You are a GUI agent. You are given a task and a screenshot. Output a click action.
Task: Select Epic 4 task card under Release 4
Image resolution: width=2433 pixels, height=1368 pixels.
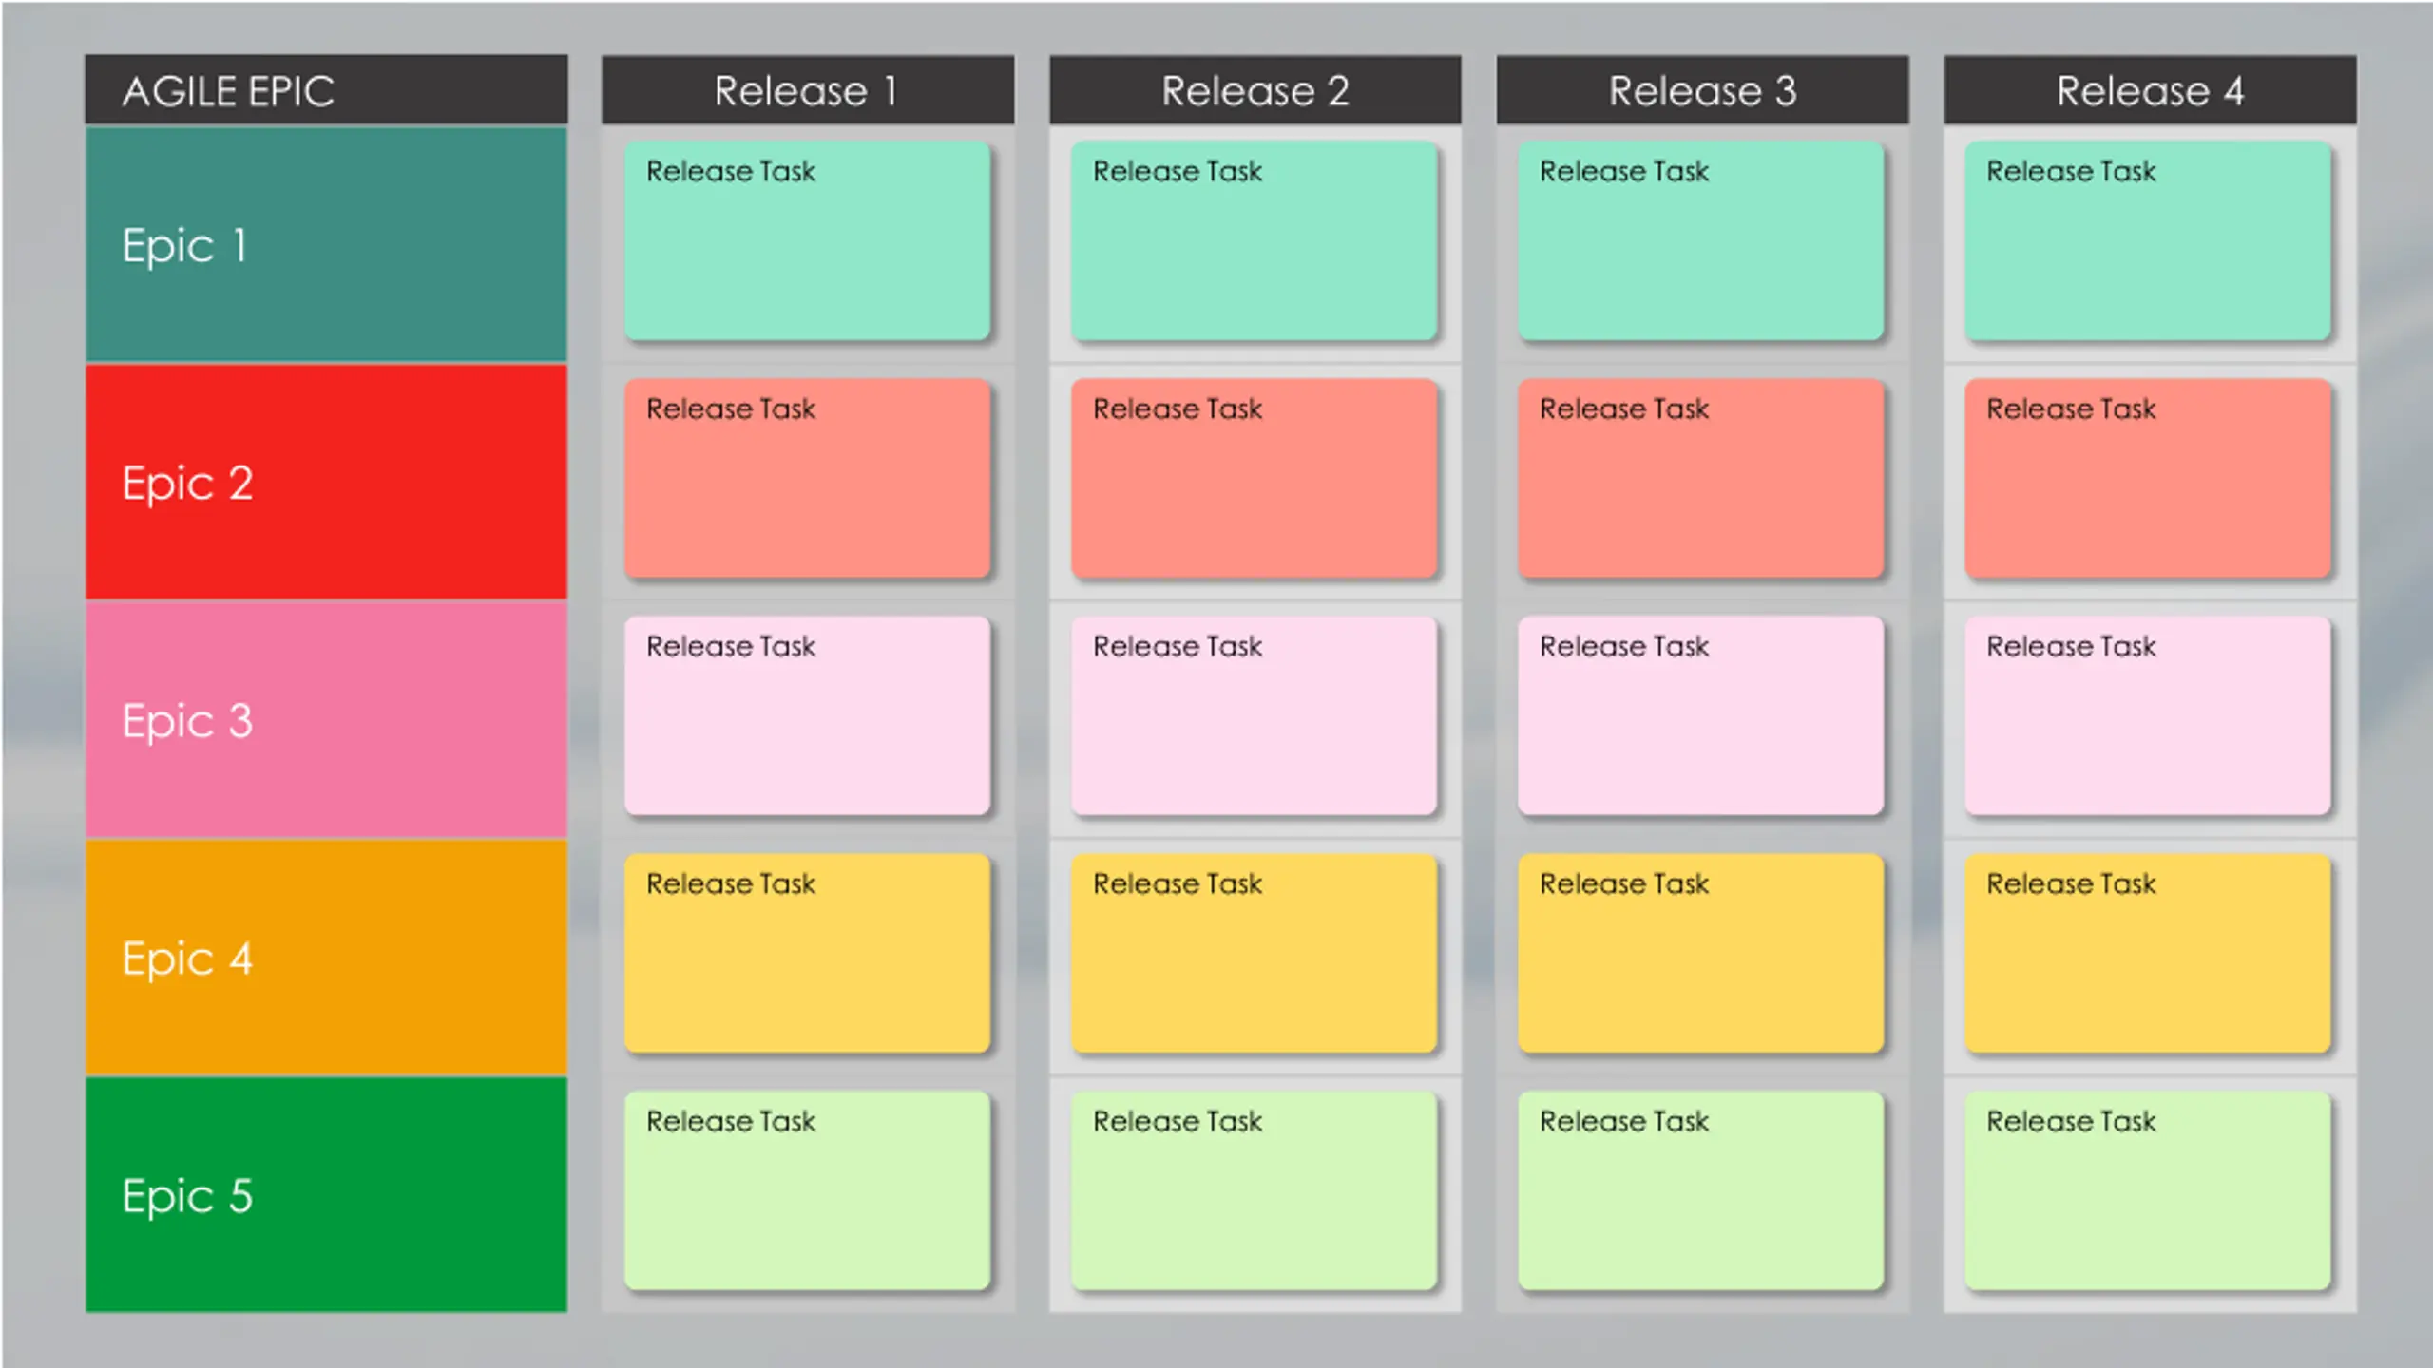pyautogui.click(x=2148, y=953)
